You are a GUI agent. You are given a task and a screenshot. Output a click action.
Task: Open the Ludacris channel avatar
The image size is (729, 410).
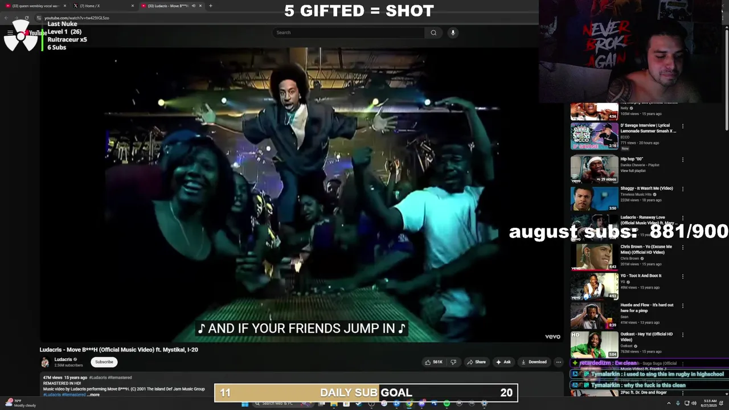pos(45,362)
